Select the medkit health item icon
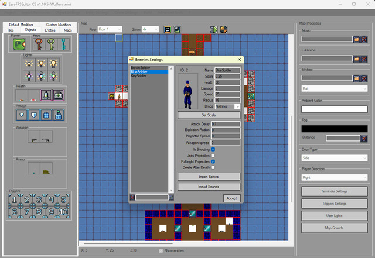The width and height of the screenshot is (375, 258). pos(59,95)
